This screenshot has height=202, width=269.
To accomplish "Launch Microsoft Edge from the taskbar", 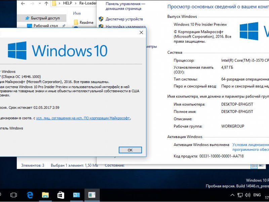I will click(x=30, y=195).
